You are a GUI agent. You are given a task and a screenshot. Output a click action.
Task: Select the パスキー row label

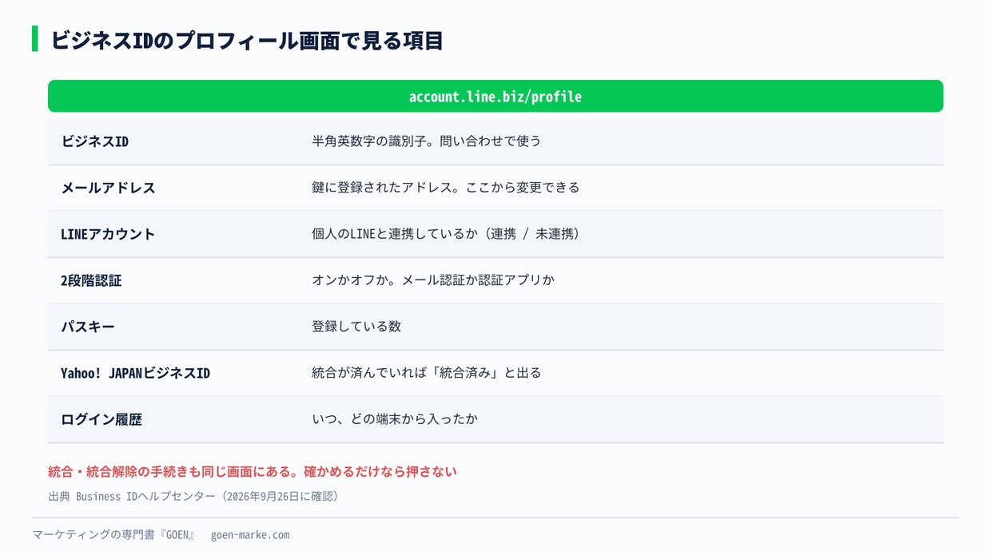tap(88, 327)
